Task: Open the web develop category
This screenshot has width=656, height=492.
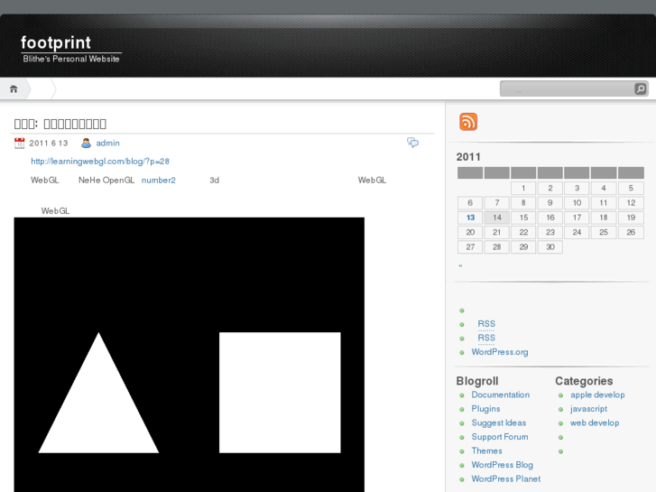Action: tap(595, 422)
